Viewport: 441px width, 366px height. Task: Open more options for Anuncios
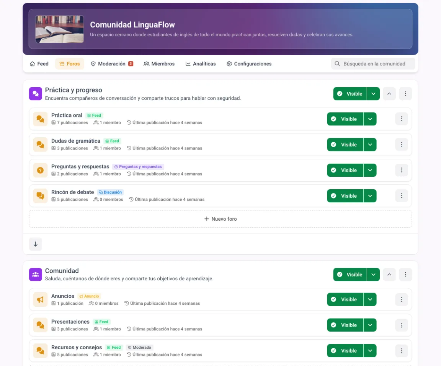(402, 299)
